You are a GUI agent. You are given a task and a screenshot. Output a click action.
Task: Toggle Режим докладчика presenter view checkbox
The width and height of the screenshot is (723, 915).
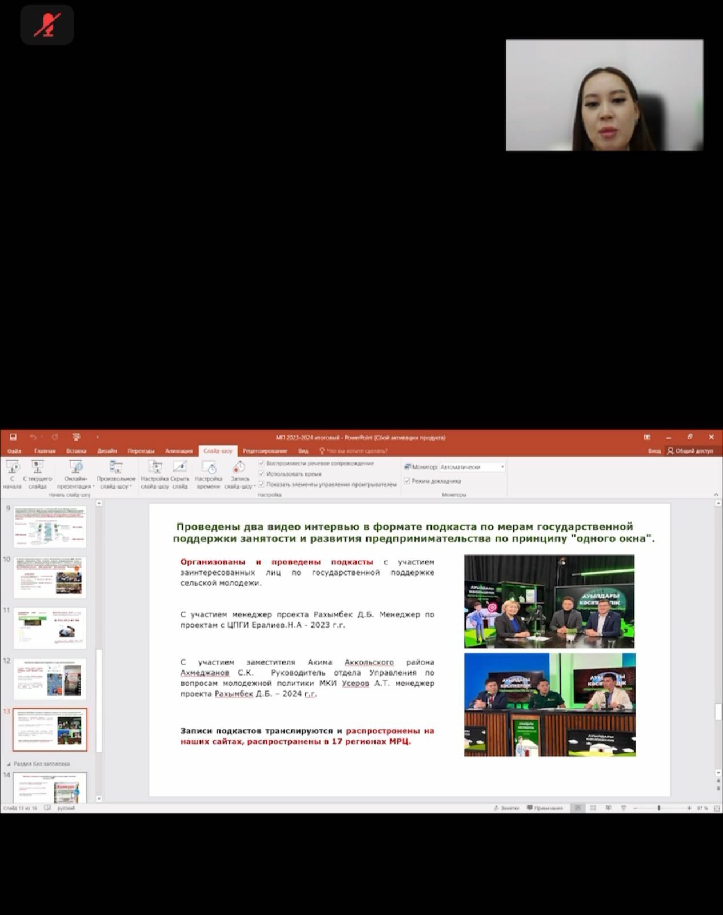[407, 481]
